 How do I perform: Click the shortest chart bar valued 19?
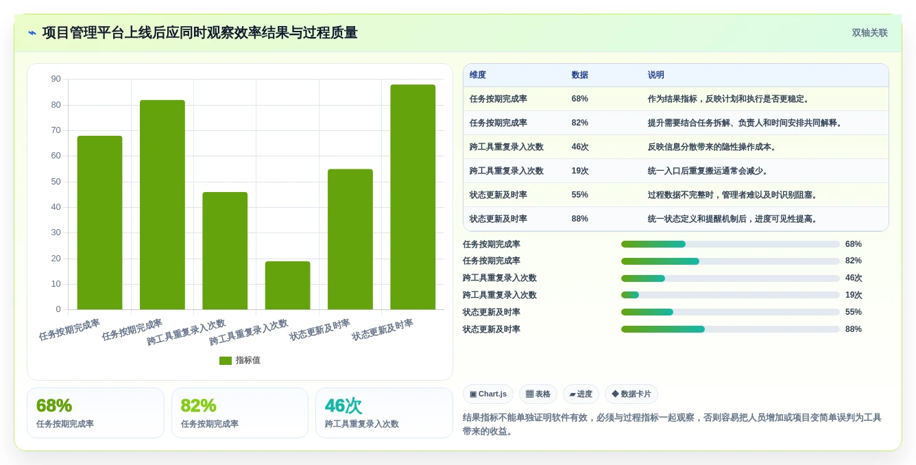288,285
